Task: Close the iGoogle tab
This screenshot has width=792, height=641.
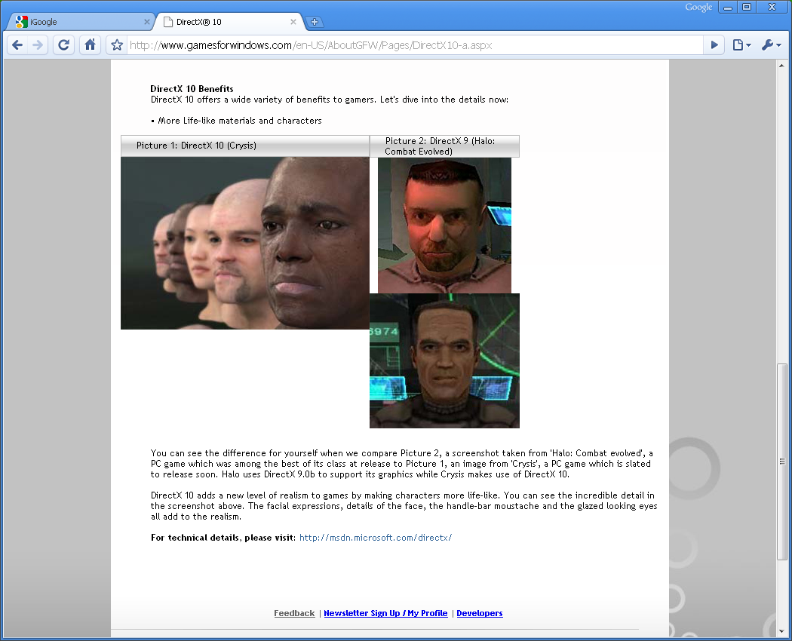Action: click(x=146, y=22)
